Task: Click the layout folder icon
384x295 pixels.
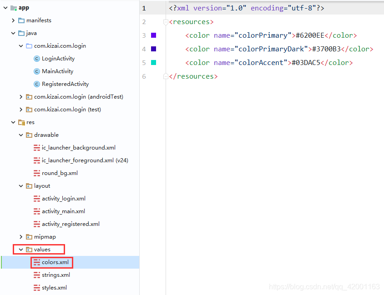Action: point(29,186)
